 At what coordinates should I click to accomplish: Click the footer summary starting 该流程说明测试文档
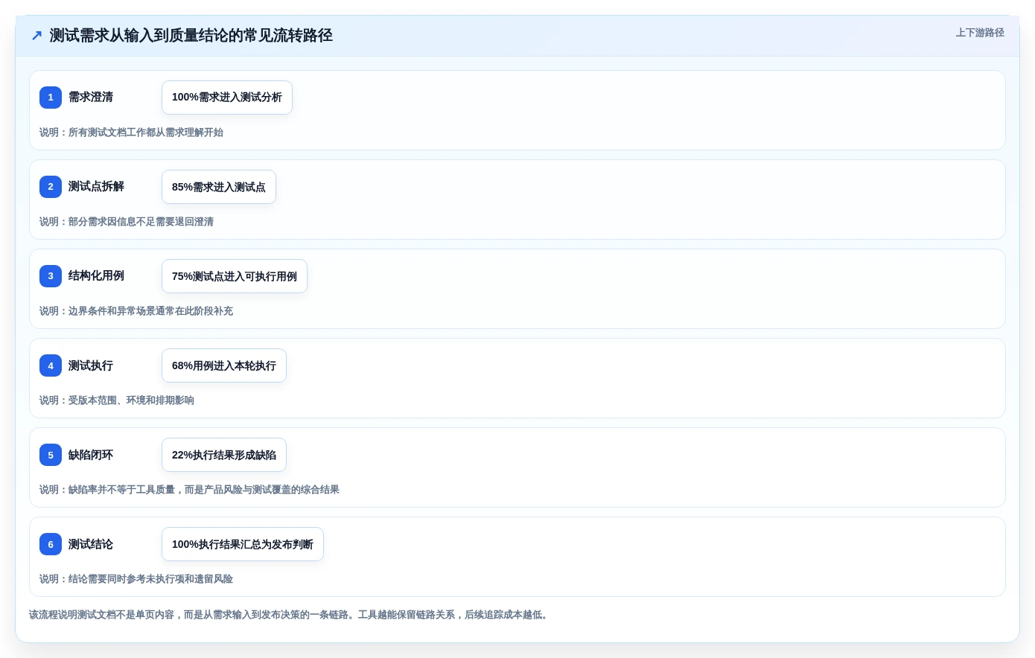(x=290, y=615)
